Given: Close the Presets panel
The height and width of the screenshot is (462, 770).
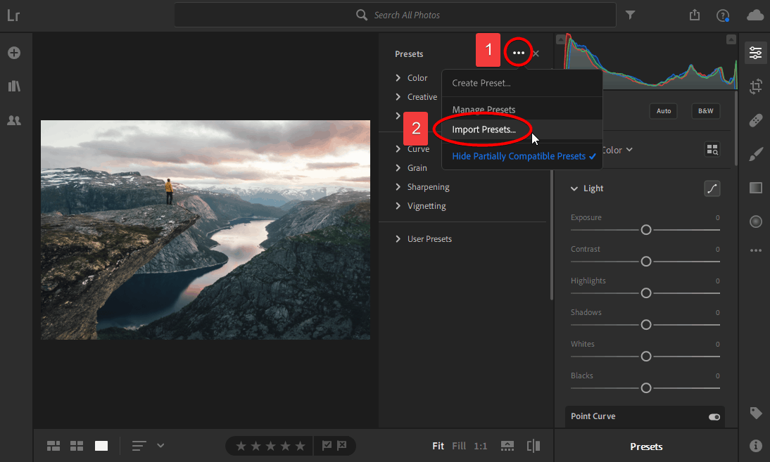Looking at the screenshot, I should point(536,53).
